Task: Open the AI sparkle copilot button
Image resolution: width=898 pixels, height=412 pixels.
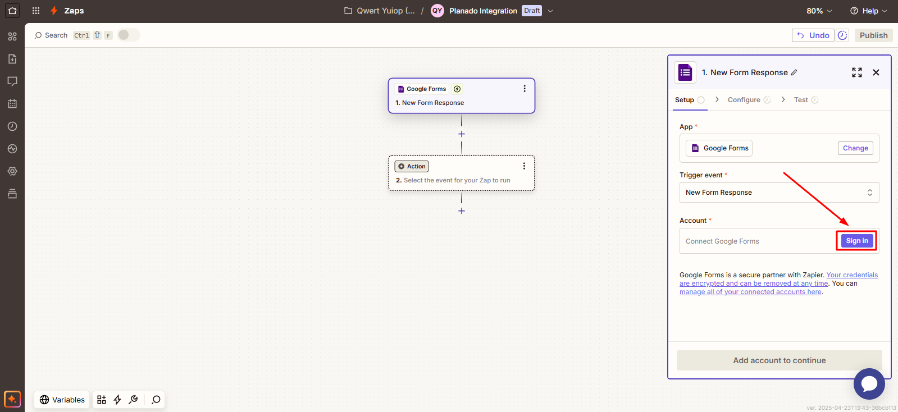Action: point(12,399)
